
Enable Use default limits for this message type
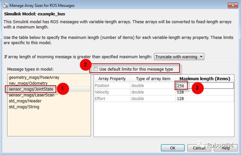(95, 69)
